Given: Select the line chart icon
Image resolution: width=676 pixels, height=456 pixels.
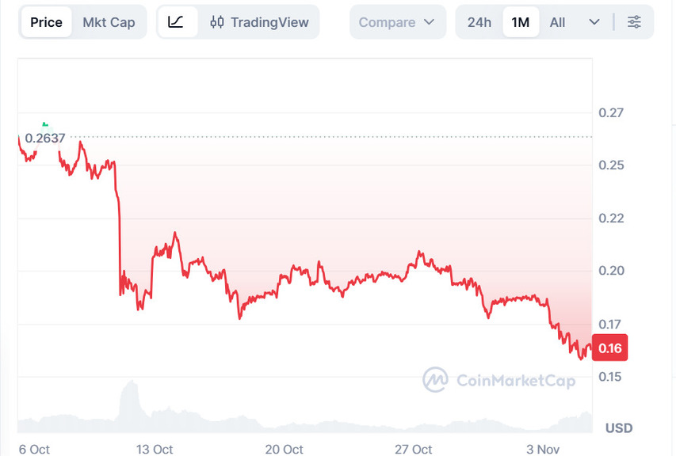Looking at the screenshot, I should [x=177, y=22].
